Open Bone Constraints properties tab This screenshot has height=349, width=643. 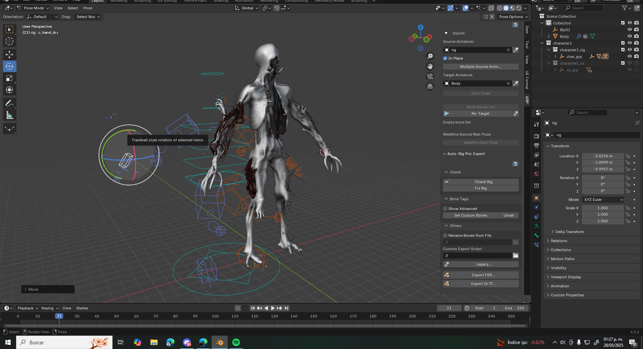[x=537, y=245]
